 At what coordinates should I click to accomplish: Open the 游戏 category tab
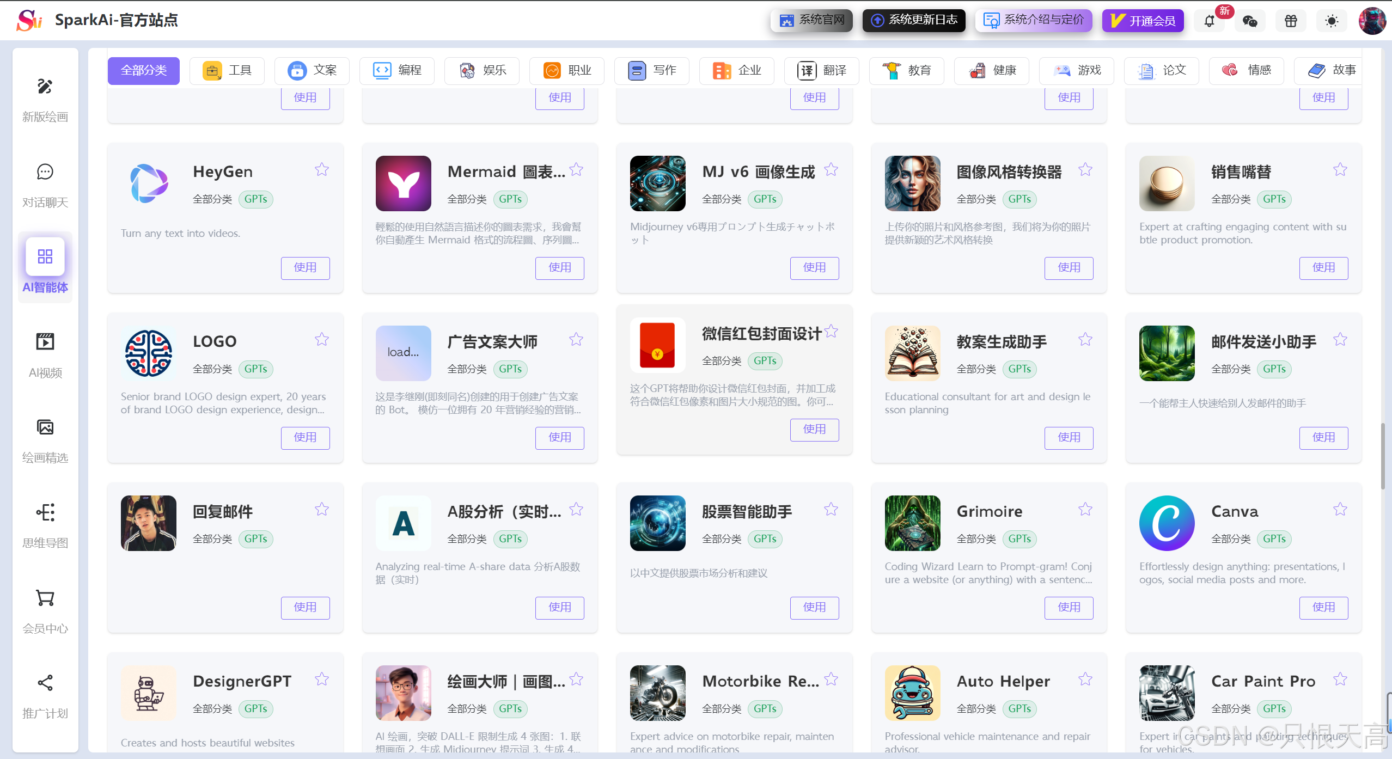click(1077, 71)
